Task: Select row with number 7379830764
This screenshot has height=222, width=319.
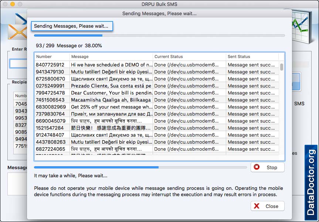Action: point(157,114)
